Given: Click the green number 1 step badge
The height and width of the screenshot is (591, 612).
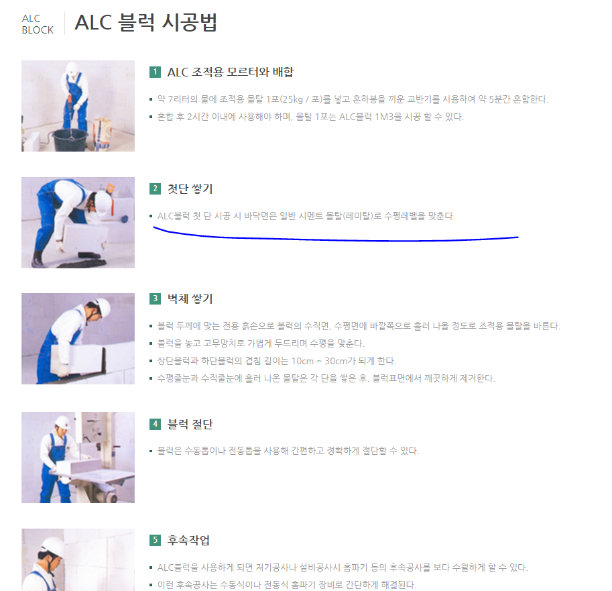Looking at the screenshot, I should 155,72.
